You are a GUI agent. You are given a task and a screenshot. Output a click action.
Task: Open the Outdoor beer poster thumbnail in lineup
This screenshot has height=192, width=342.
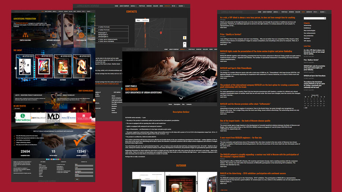tap(63, 67)
